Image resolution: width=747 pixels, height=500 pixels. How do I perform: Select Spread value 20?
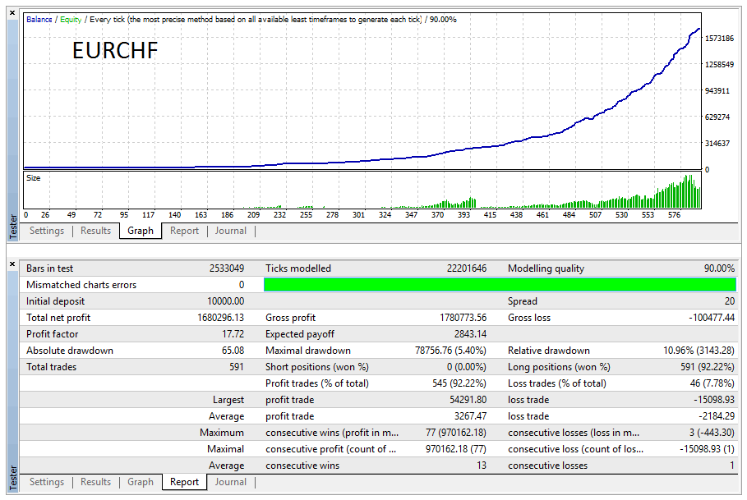coord(730,301)
